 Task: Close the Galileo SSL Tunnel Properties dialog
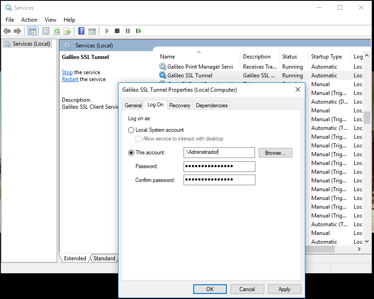click(297, 89)
